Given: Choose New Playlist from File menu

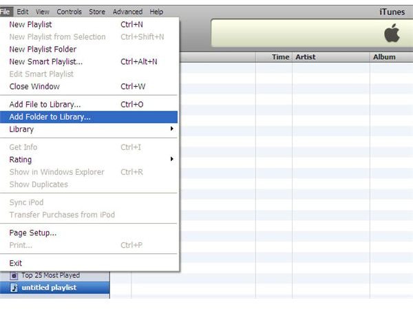Looking at the screenshot, I should tap(89, 25).
